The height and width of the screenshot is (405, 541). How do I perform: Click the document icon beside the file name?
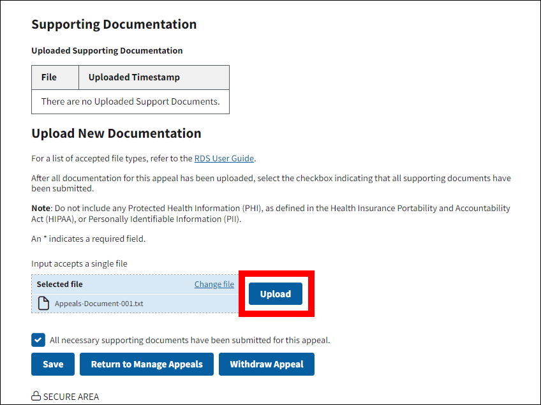pos(43,304)
